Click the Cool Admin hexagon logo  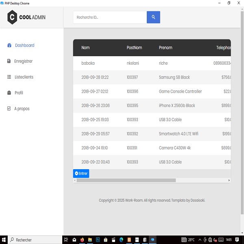12,17
